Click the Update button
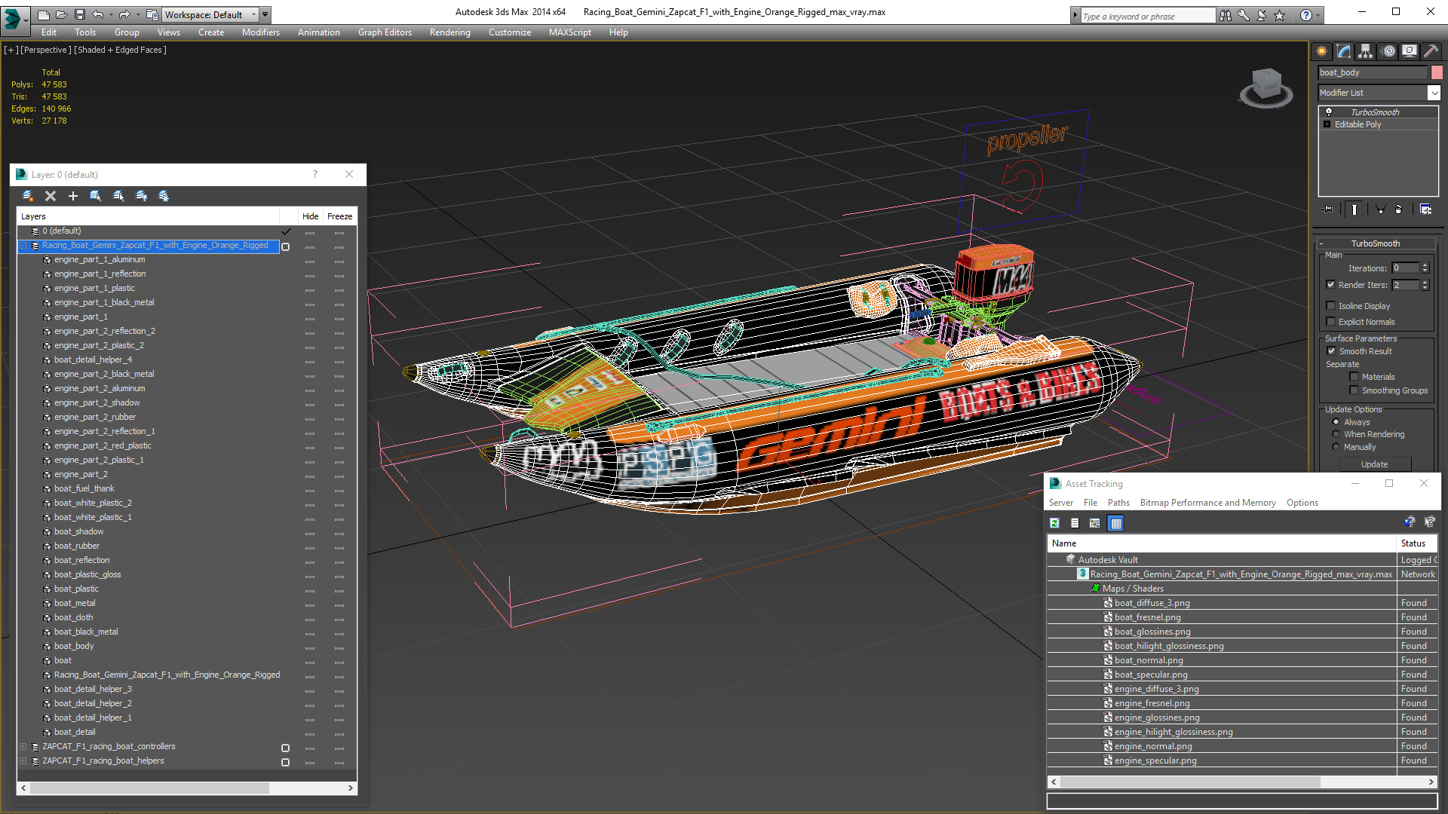The image size is (1448, 814). point(1374,464)
